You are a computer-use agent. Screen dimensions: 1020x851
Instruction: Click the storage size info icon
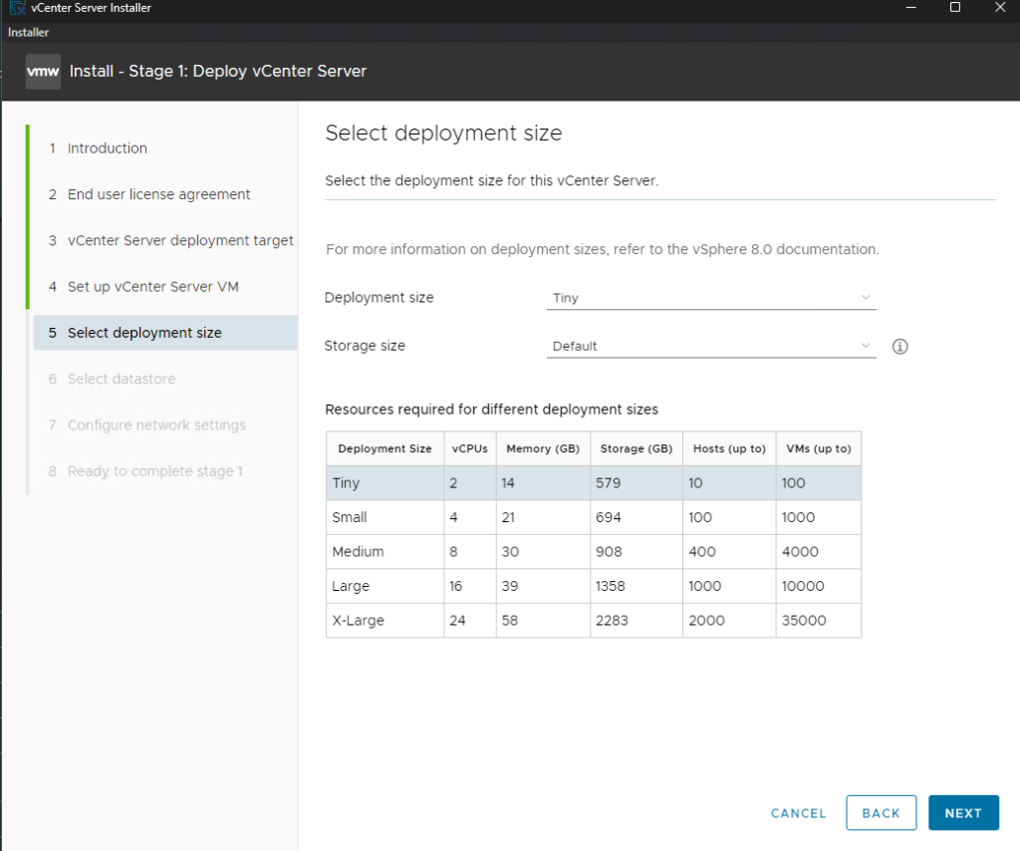coord(899,347)
